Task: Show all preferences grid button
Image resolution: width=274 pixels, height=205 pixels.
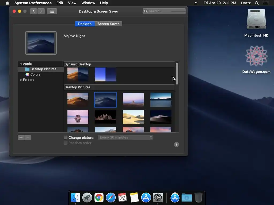Action: click(x=52, y=11)
